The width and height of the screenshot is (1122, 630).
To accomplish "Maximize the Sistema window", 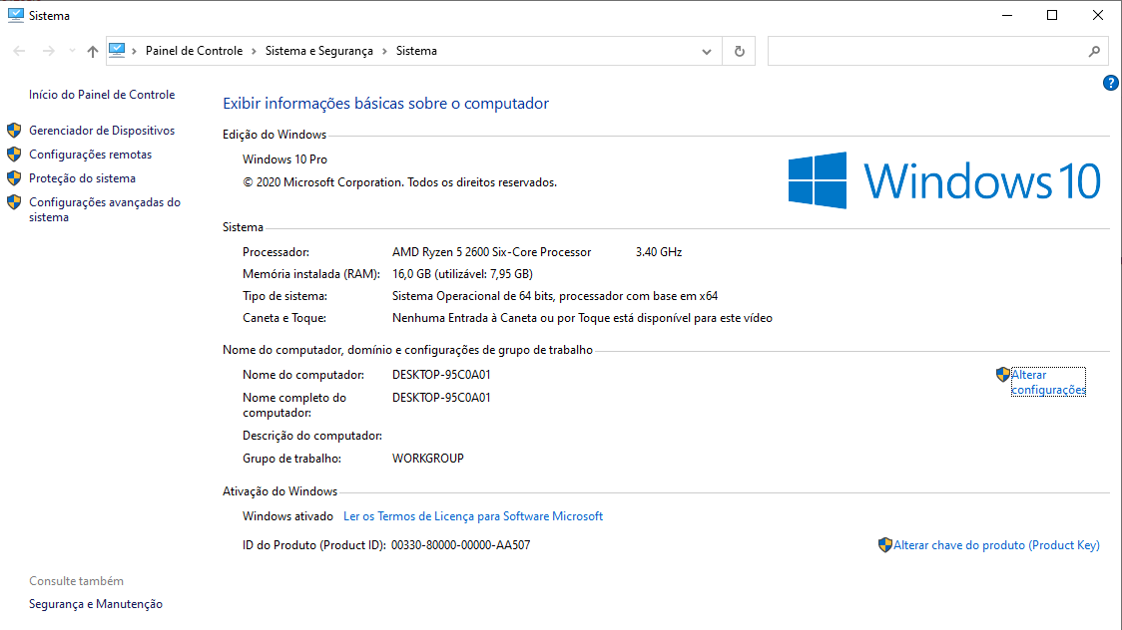I will pyautogui.click(x=1052, y=15).
